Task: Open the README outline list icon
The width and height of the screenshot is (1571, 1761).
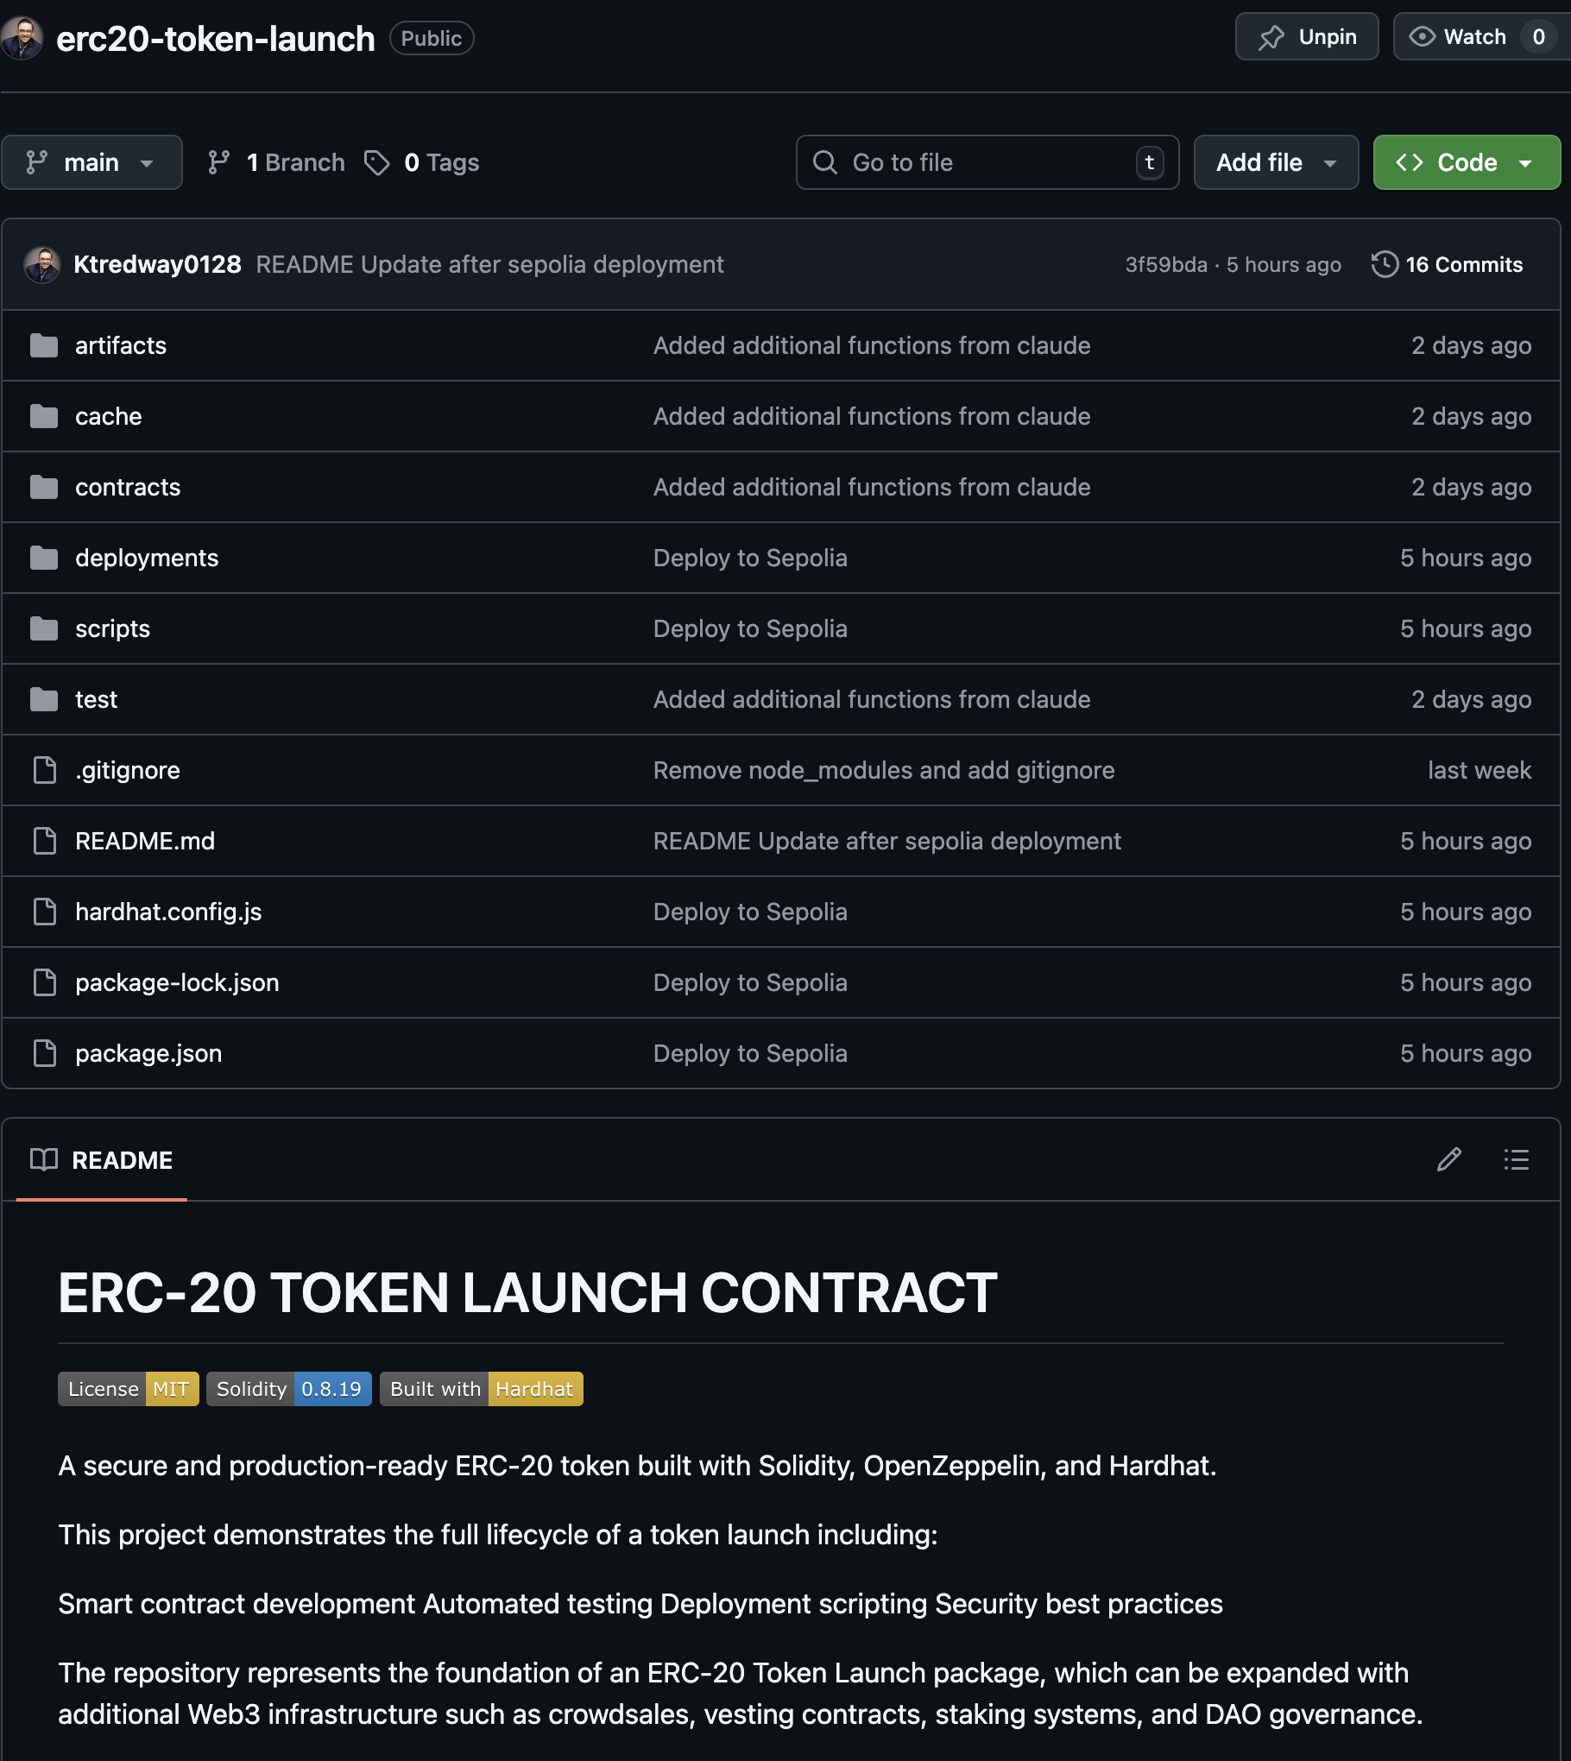Action: [1517, 1159]
